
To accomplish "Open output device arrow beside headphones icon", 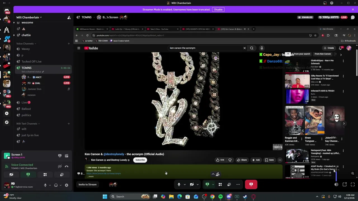I will click(x=60, y=185).
